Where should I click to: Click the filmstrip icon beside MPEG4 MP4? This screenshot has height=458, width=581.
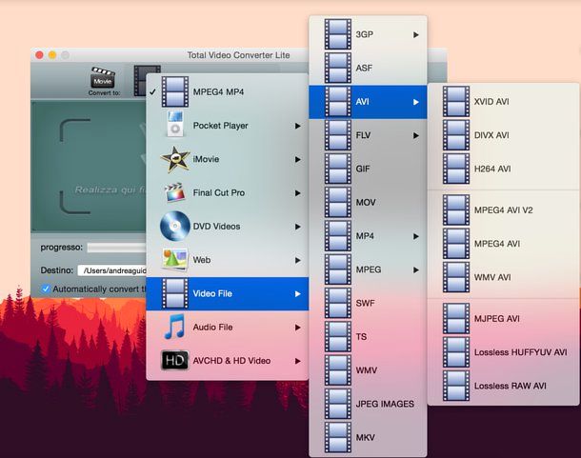click(x=175, y=92)
